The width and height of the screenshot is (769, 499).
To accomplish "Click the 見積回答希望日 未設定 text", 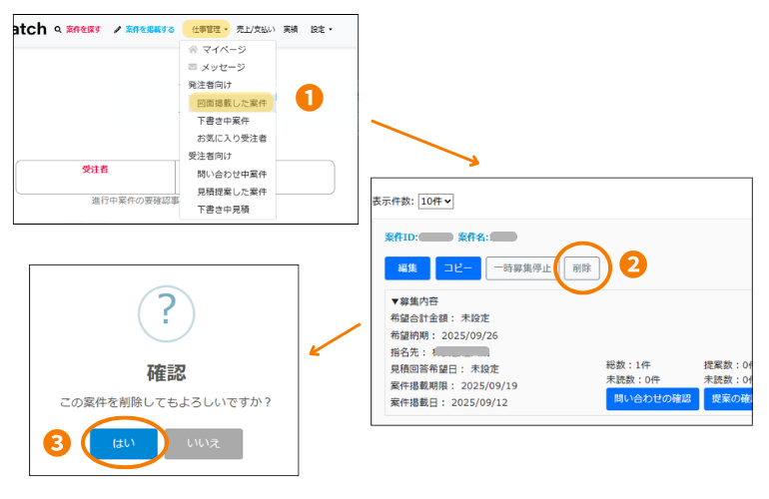I will (x=444, y=368).
